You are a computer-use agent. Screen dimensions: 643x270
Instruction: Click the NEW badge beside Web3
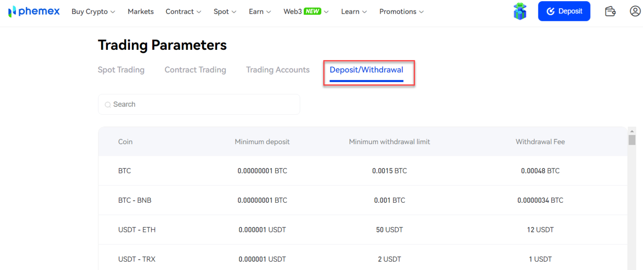click(313, 11)
